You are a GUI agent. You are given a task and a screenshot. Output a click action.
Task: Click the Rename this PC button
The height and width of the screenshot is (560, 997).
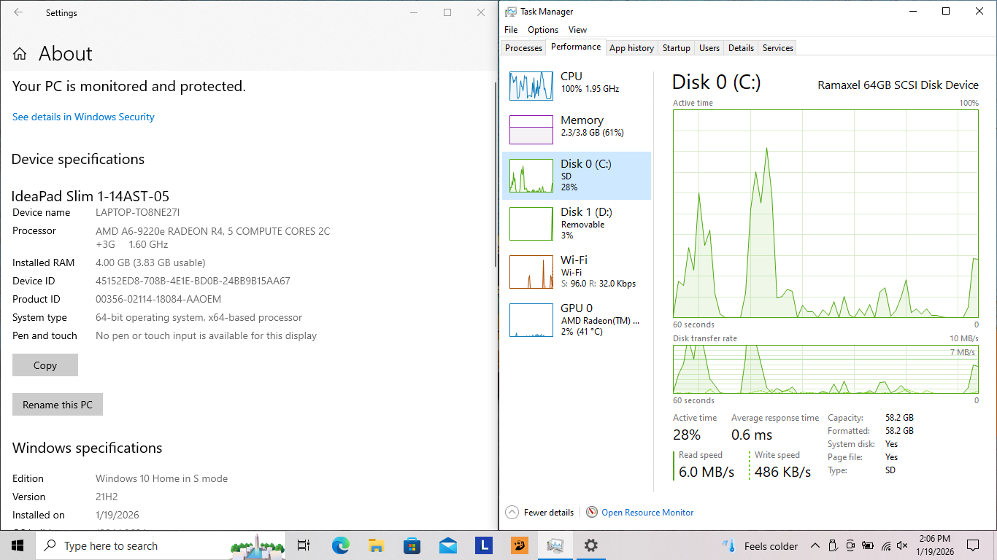[x=58, y=405]
